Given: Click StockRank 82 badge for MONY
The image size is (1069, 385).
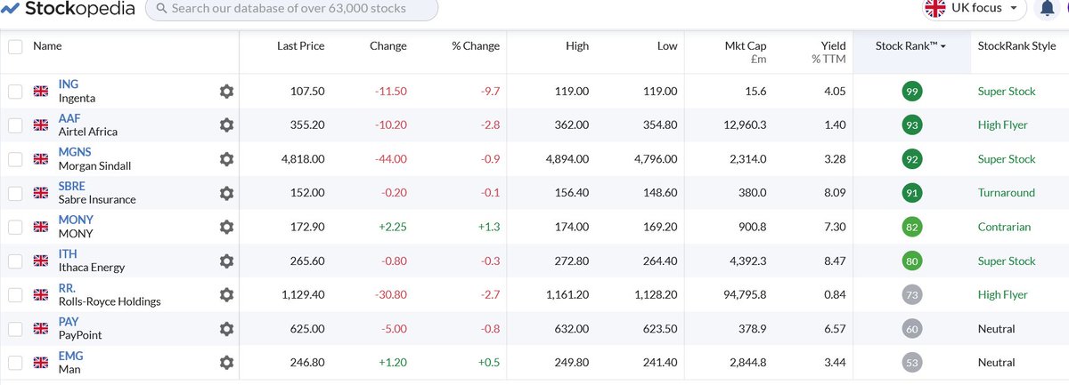Looking at the screenshot, I should 911,227.
